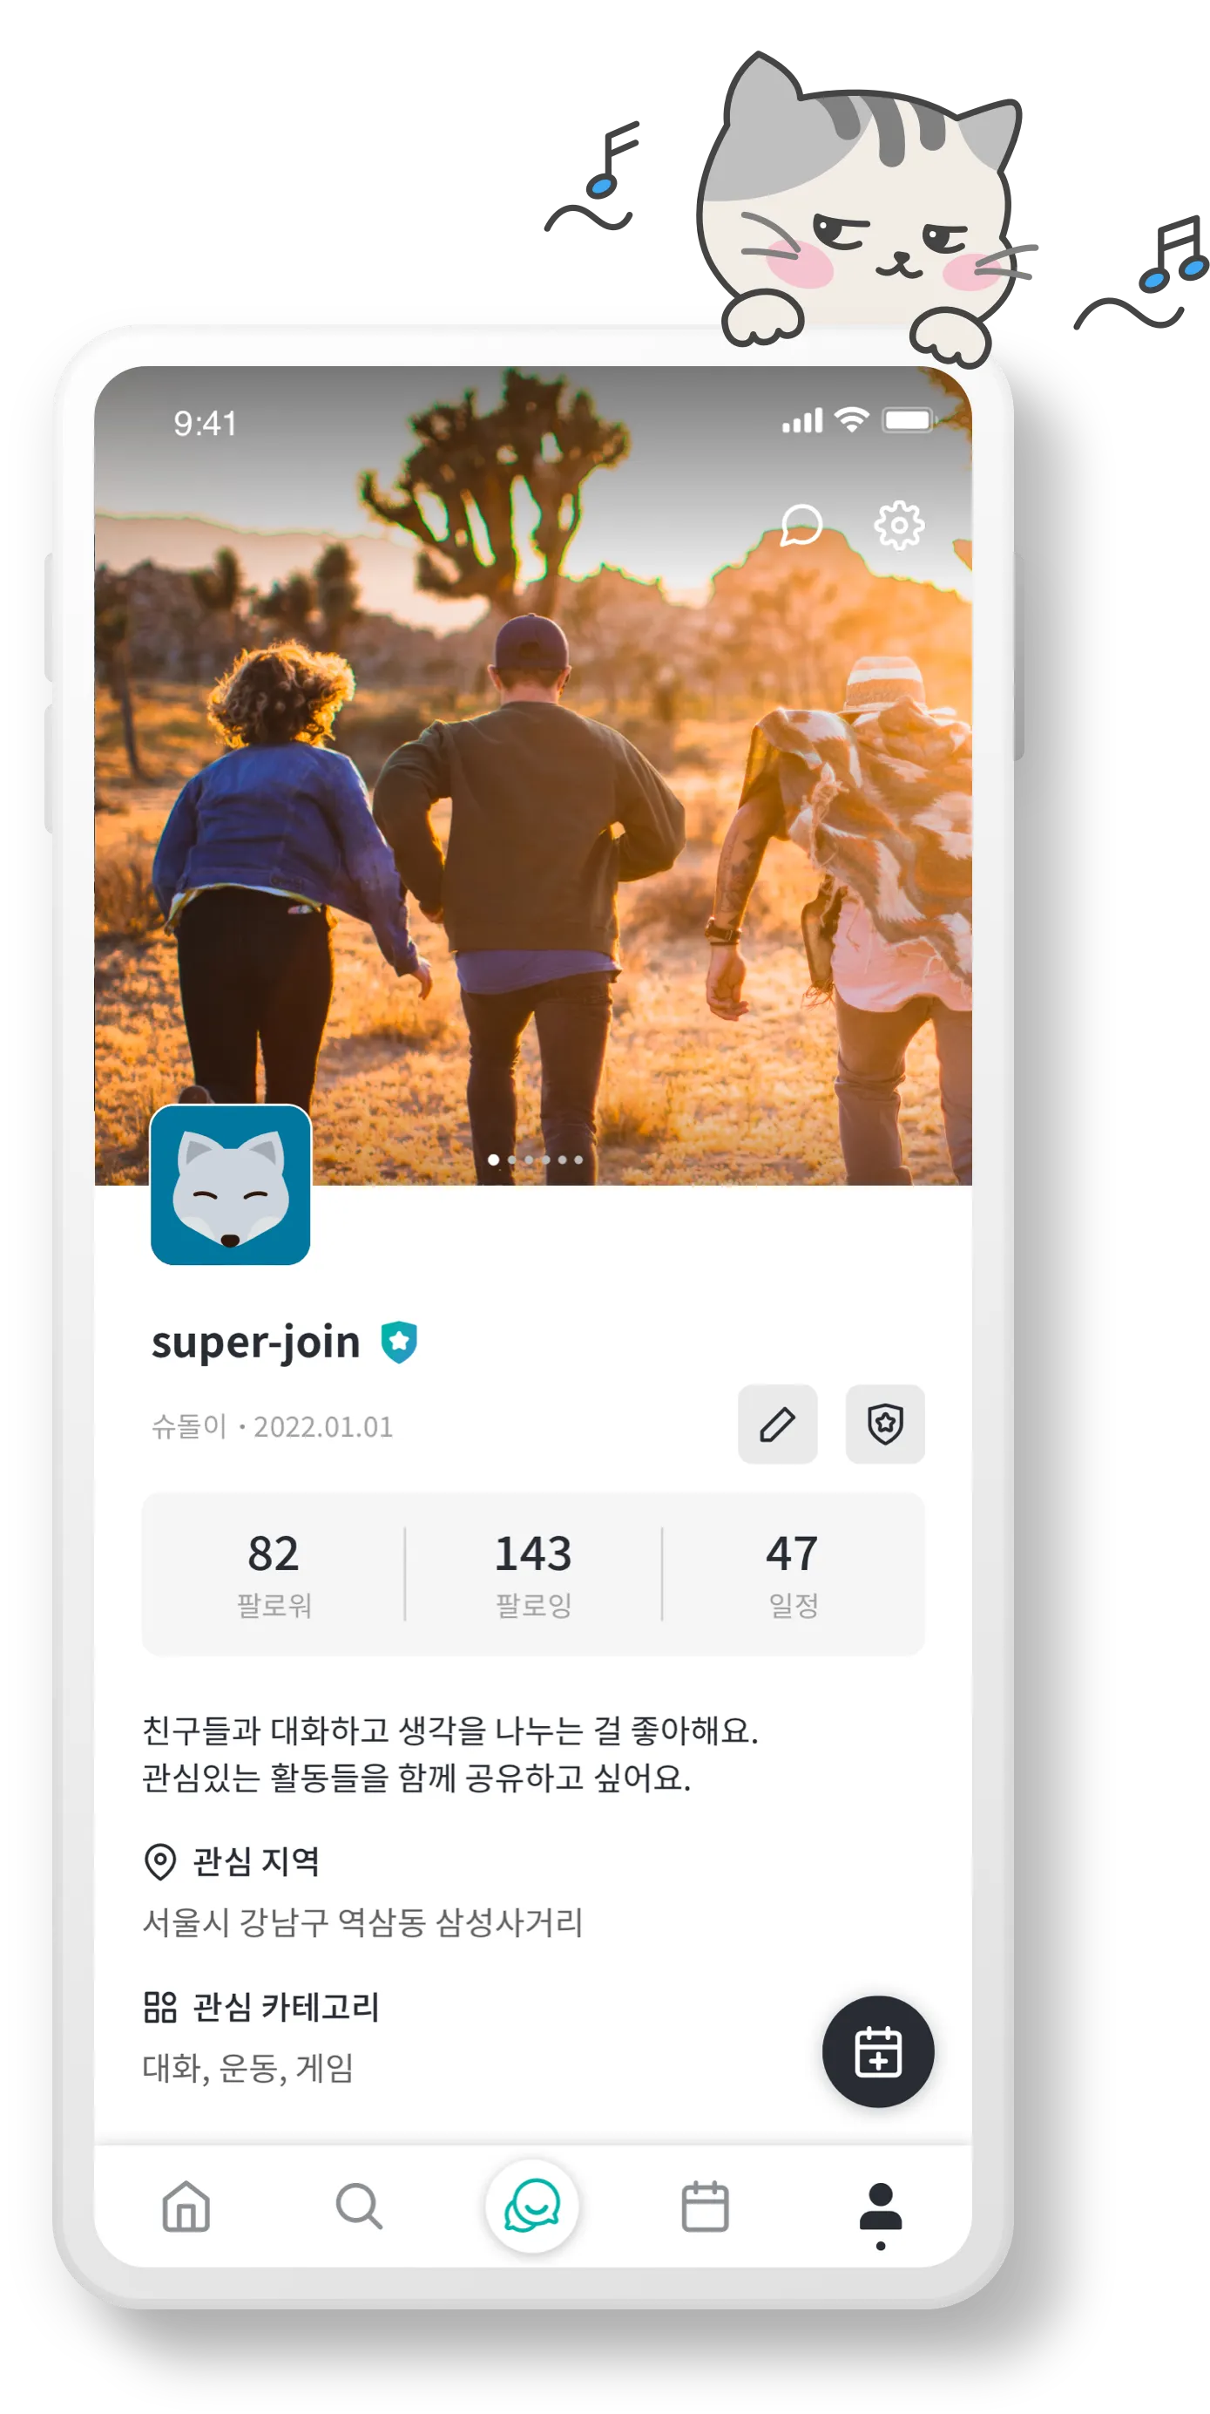Viewport: 1210px width, 2414px height.
Task: Tap the cover photo page indicator dots
Action: click(x=535, y=1159)
